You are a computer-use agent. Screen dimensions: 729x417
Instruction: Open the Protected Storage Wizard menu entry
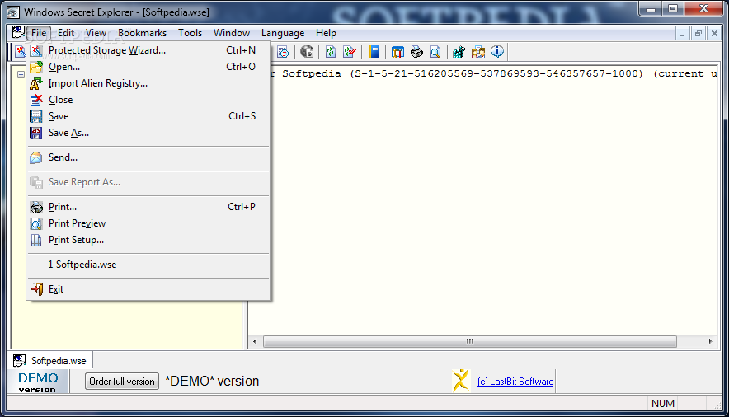point(148,50)
